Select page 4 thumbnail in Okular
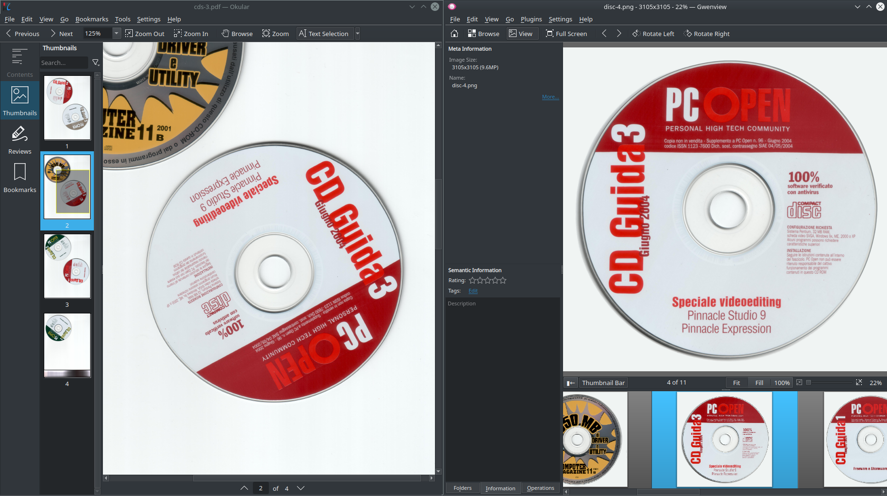 tap(67, 345)
